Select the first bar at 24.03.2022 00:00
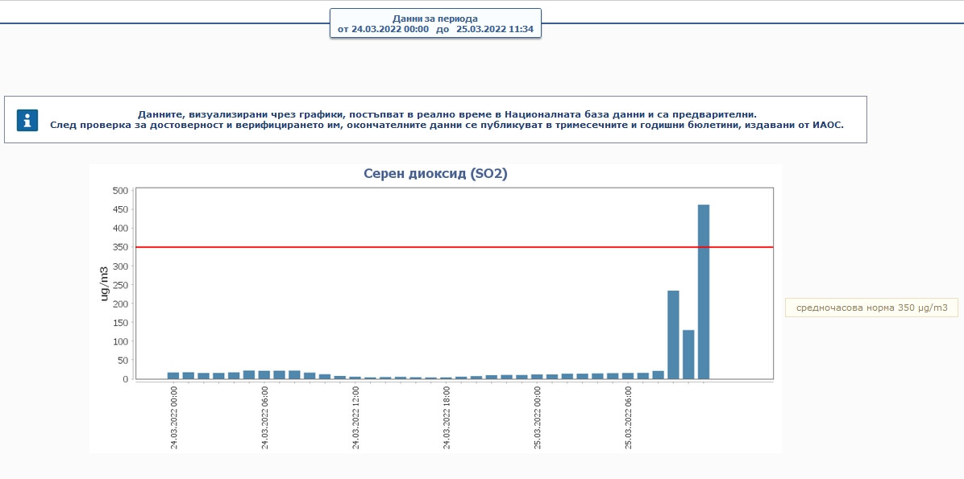The width and height of the screenshot is (964, 479). 173,375
